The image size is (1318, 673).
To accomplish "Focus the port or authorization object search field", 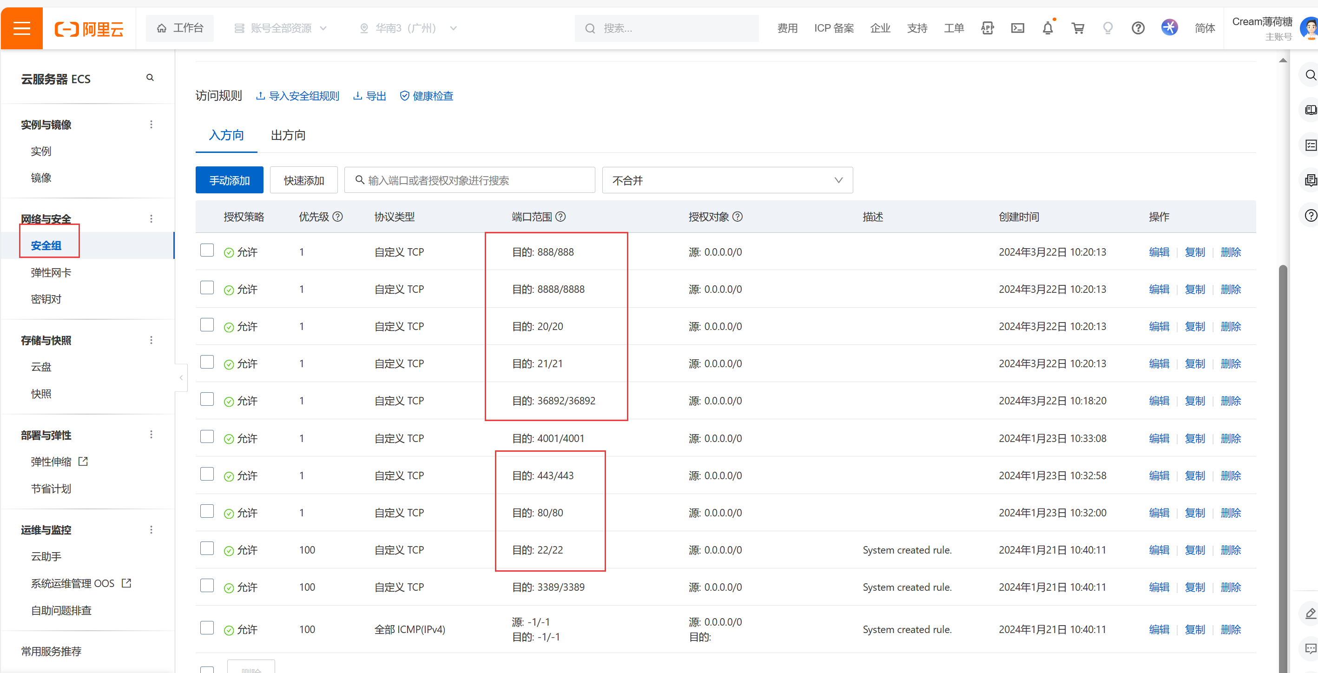I will point(470,180).
